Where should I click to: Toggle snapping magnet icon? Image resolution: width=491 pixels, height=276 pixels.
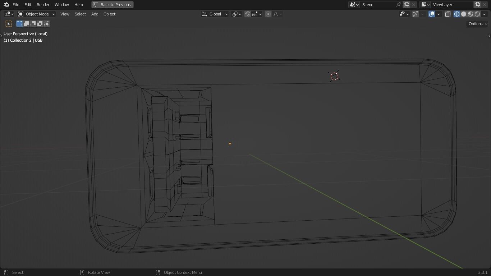click(248, 14)
